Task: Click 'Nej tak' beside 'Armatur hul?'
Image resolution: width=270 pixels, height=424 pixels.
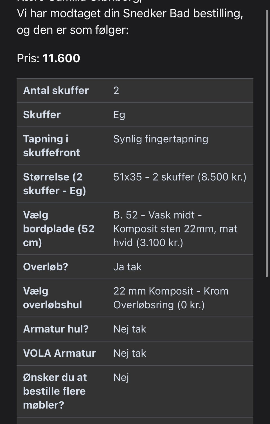Action: tap(130, 329)
